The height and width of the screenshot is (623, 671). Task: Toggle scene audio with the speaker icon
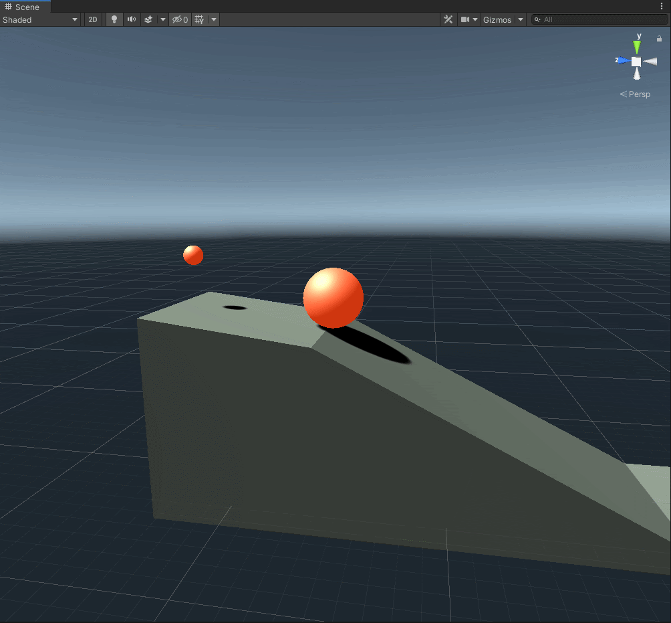[132, 19]
